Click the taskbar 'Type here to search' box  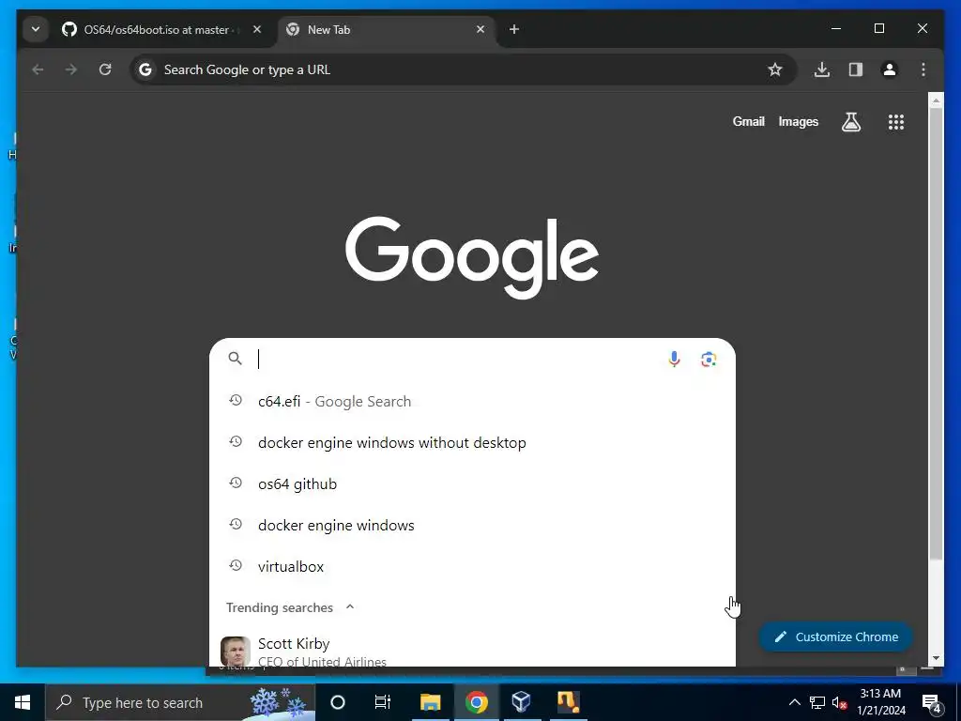tap(180, 702)
